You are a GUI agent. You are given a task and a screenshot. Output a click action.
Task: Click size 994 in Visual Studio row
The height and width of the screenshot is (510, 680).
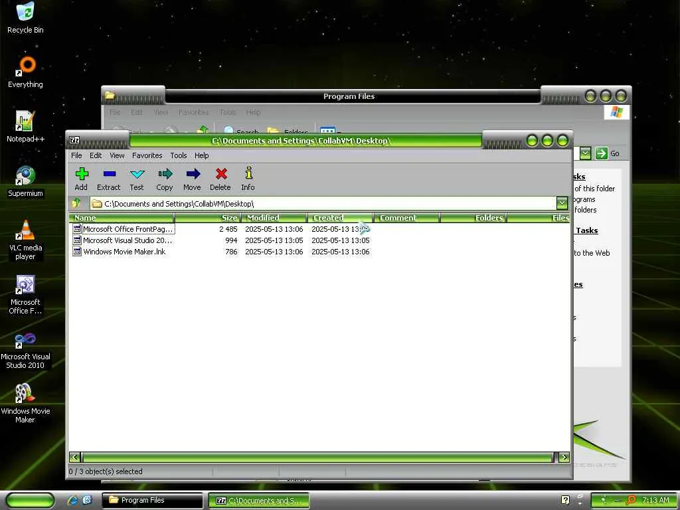[231, 240]
